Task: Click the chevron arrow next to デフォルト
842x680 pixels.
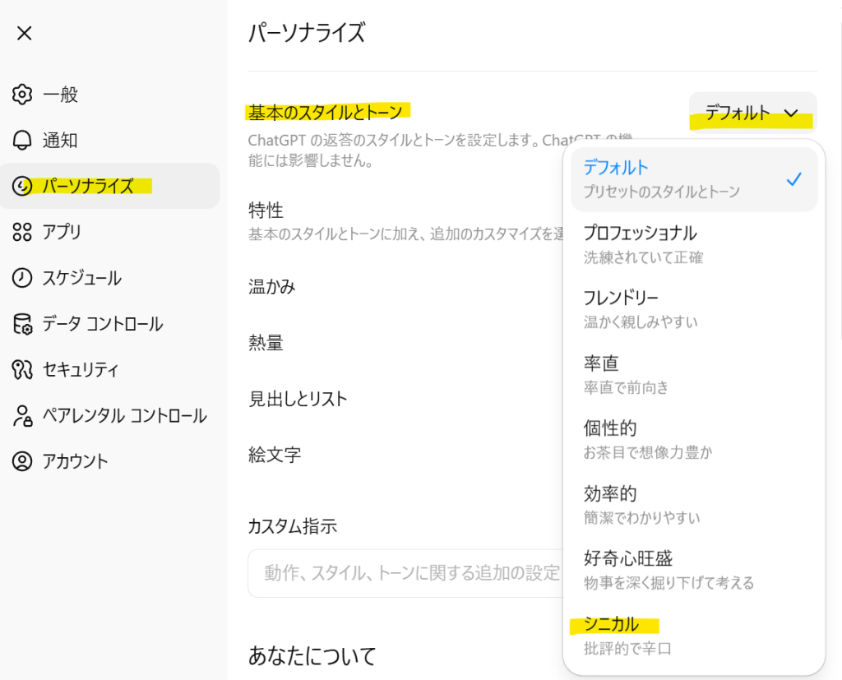Action: click(791, 113)
